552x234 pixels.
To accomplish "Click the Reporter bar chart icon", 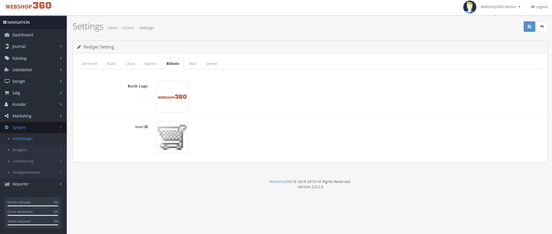I will point(7,184).
